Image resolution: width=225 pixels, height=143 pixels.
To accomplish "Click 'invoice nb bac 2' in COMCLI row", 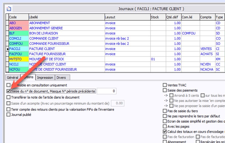I will [128, 38].
